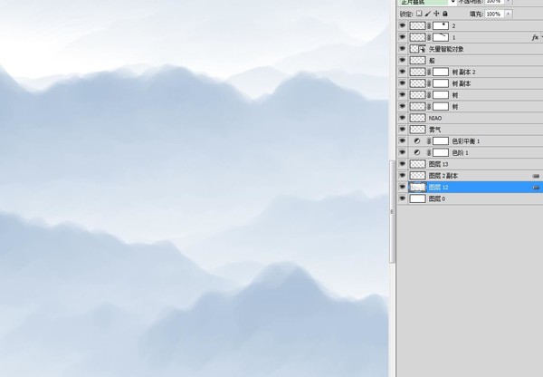Select the 色阶 1 layer name
The width and height of the screenshot is (543, 377).
click(x=460, y=152)
